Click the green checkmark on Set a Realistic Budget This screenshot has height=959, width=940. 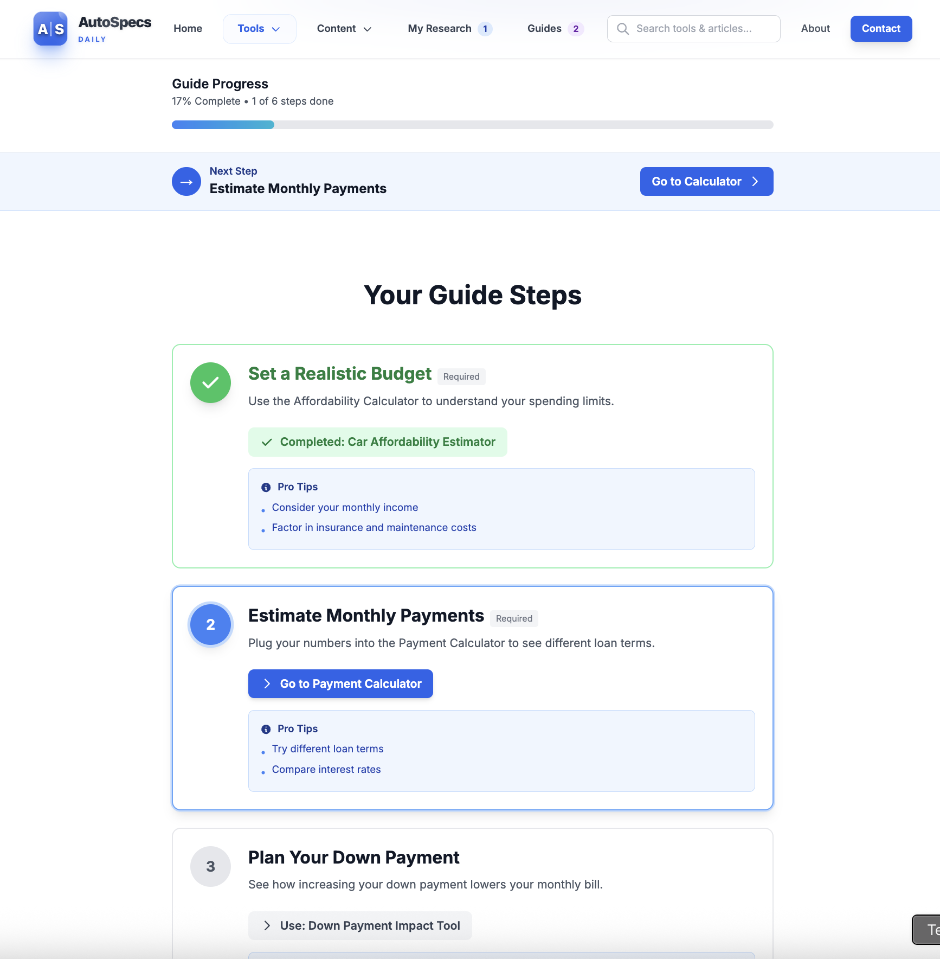210,383
